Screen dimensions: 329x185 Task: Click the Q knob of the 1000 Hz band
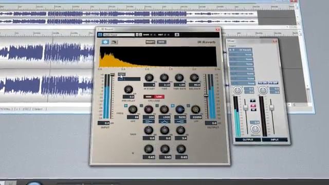pyautogui.click(x=165, y=149)
